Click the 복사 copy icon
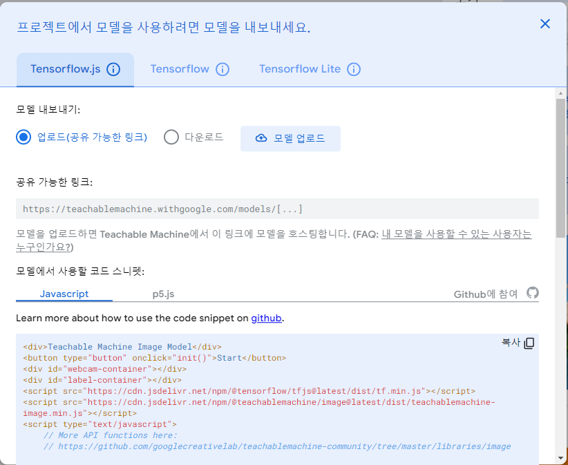This screenshot has width=568, height=465. point(529,343)
